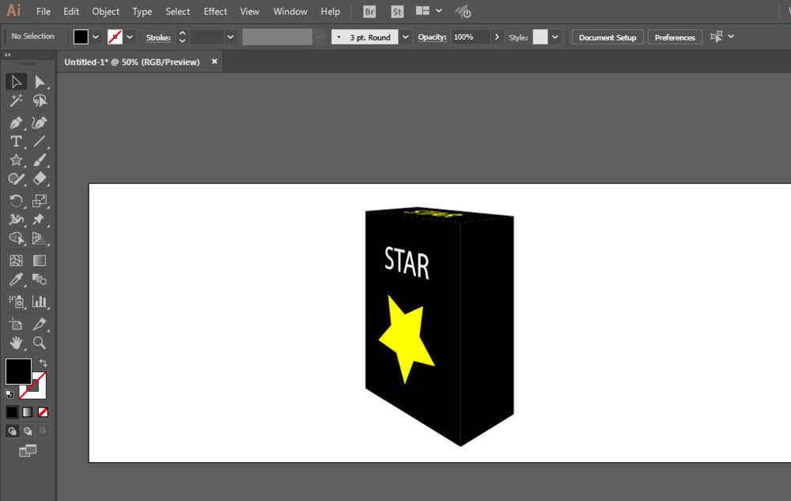Screen dimensions: 791x501
Task: Swap fill and stroke colors
Action: click(43, 363)
